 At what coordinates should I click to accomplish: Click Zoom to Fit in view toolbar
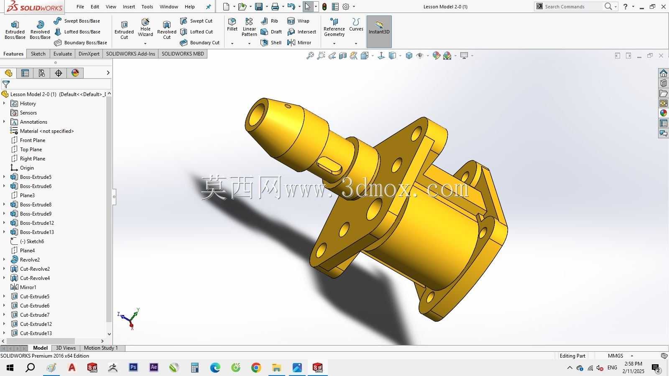click(310, 56)
